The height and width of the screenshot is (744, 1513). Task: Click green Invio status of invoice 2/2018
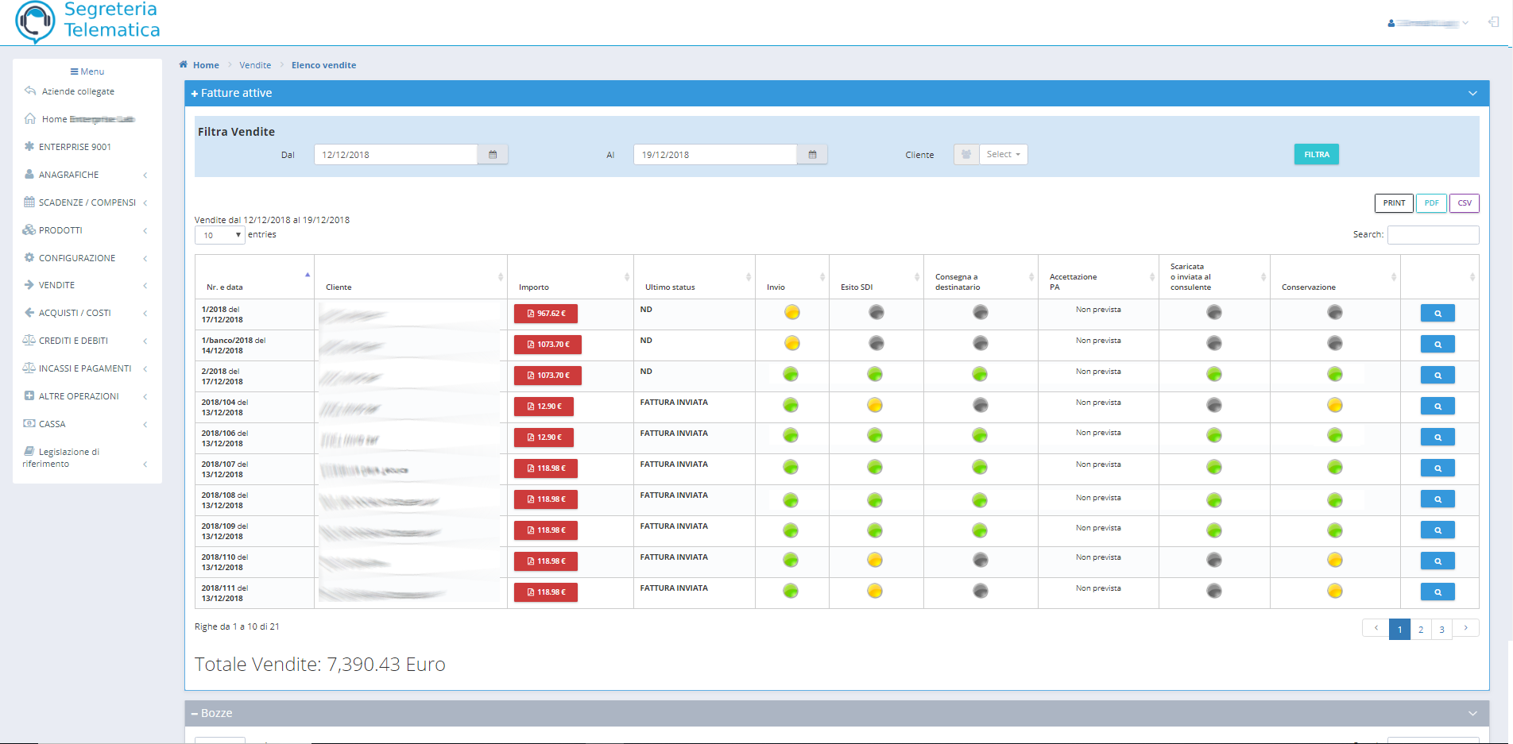791,374
